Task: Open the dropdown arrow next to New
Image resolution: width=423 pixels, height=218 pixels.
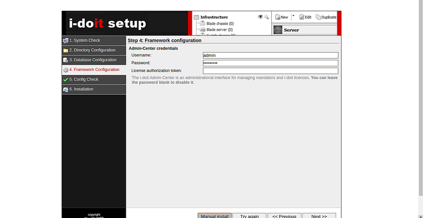Action: click(293, 16)
